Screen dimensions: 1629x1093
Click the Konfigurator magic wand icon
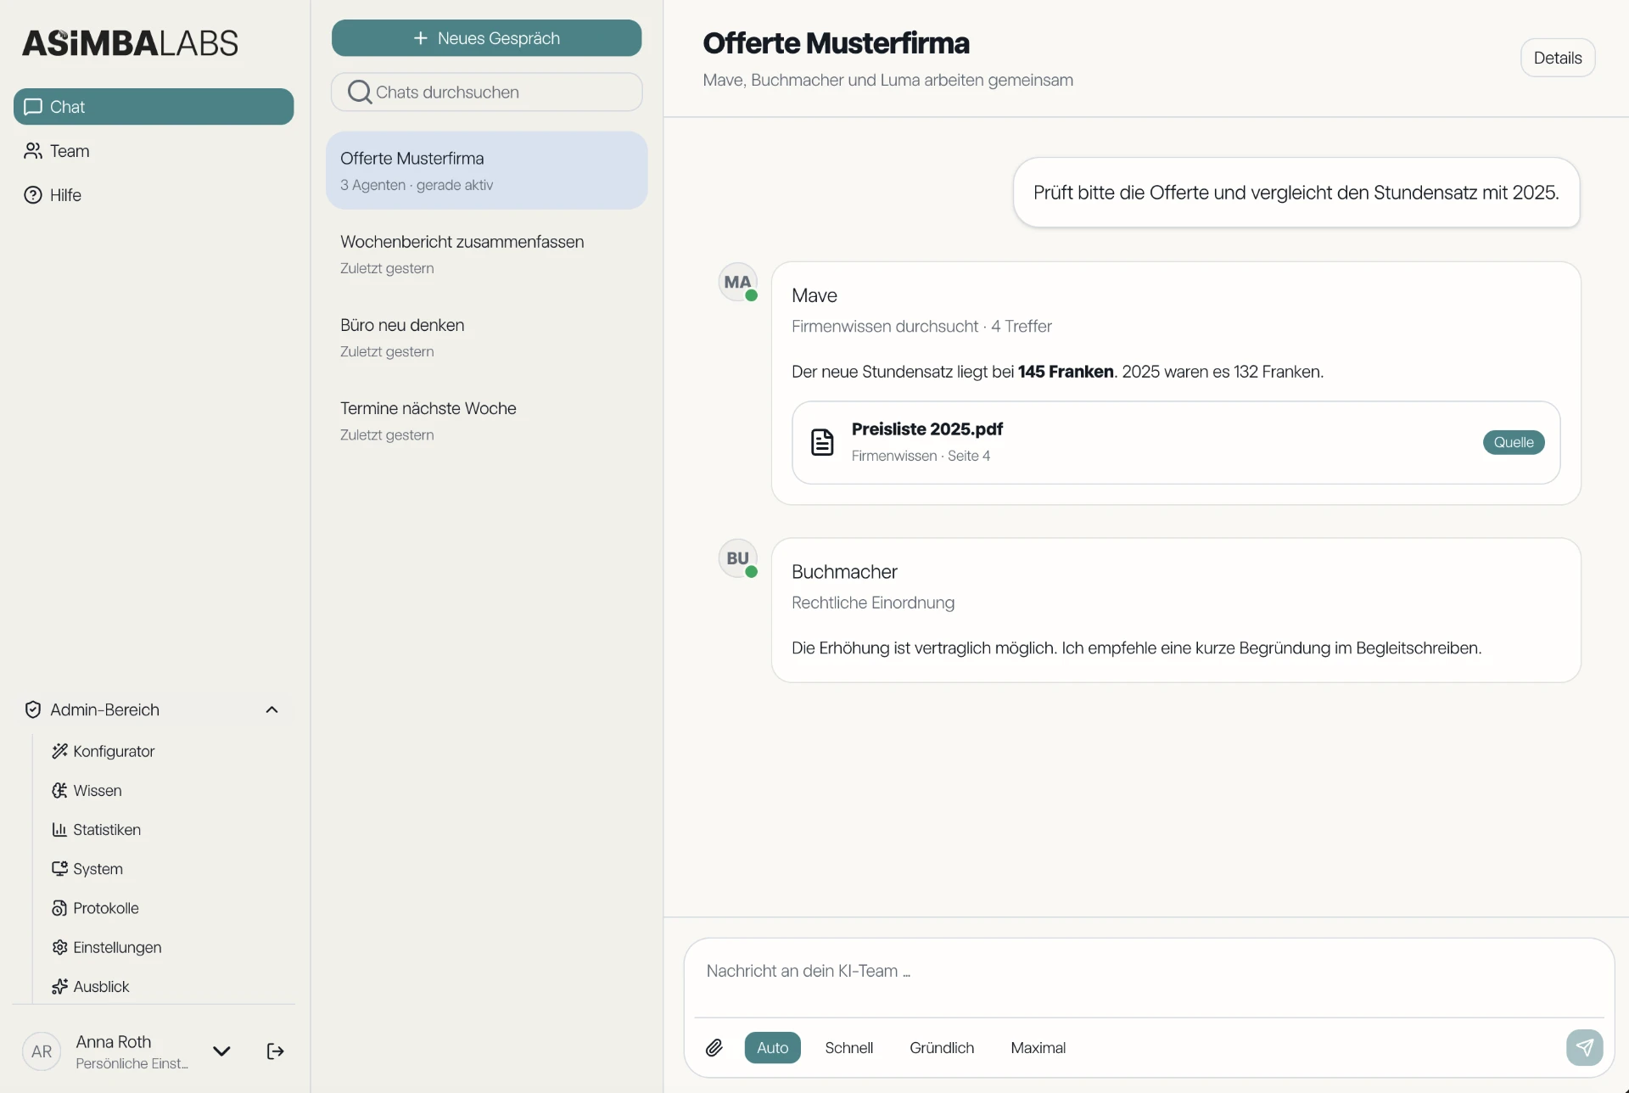[x=59, y=751]
